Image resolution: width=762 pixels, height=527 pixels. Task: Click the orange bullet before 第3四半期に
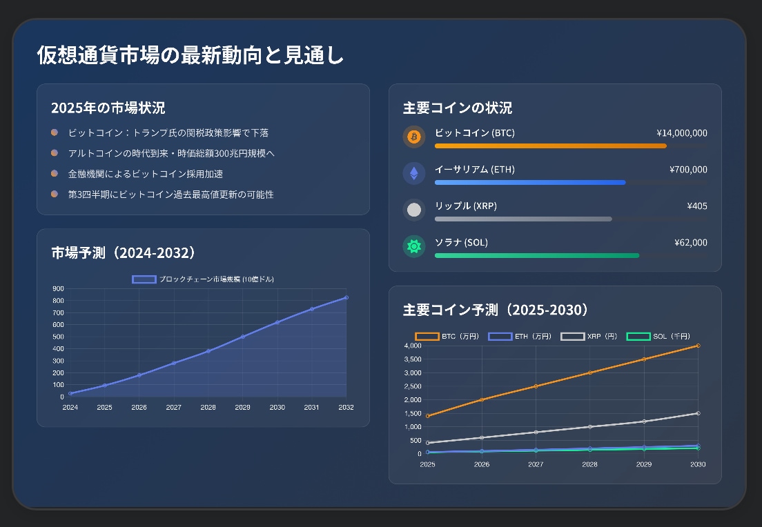[55, 194]
